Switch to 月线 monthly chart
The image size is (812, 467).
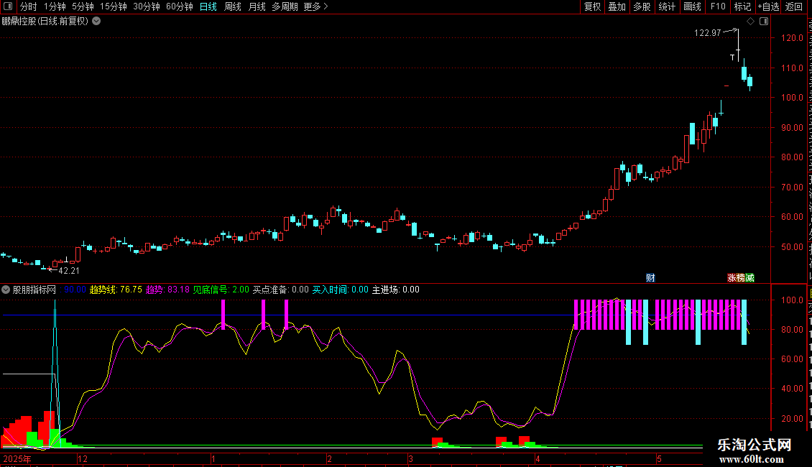click(257, 6)
